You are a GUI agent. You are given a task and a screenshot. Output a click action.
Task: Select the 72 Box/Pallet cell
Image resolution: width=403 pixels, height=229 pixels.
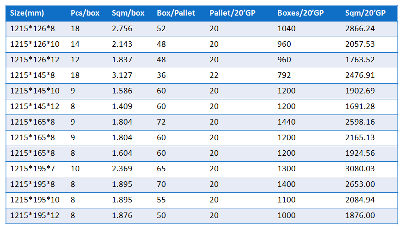click(x=161, y=122)
